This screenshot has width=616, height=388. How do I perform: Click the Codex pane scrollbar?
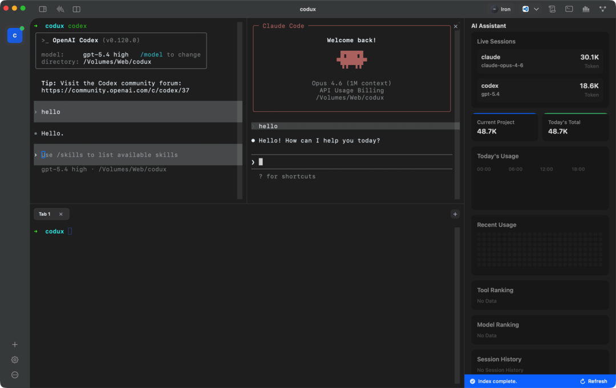[x=240, y=111]
